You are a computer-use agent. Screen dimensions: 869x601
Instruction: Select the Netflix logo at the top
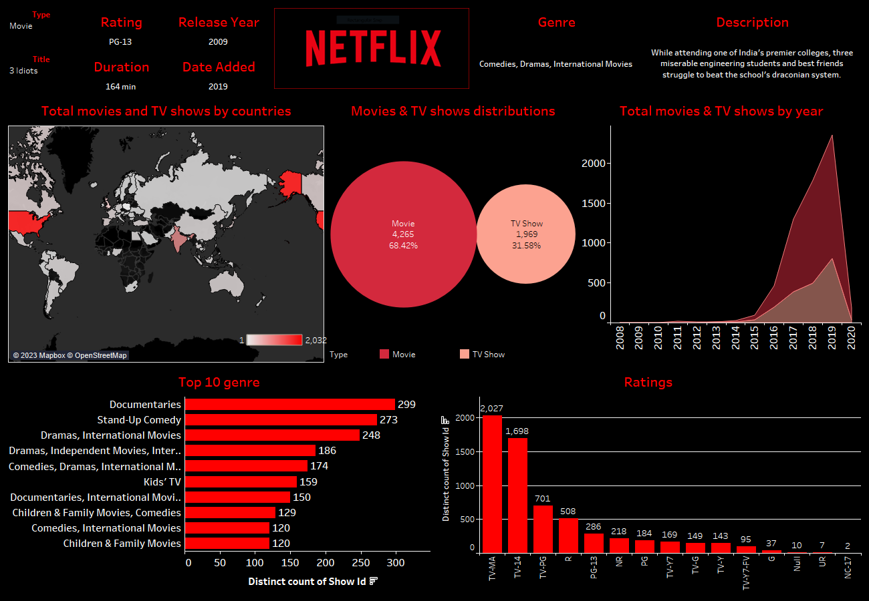(371, 48)
